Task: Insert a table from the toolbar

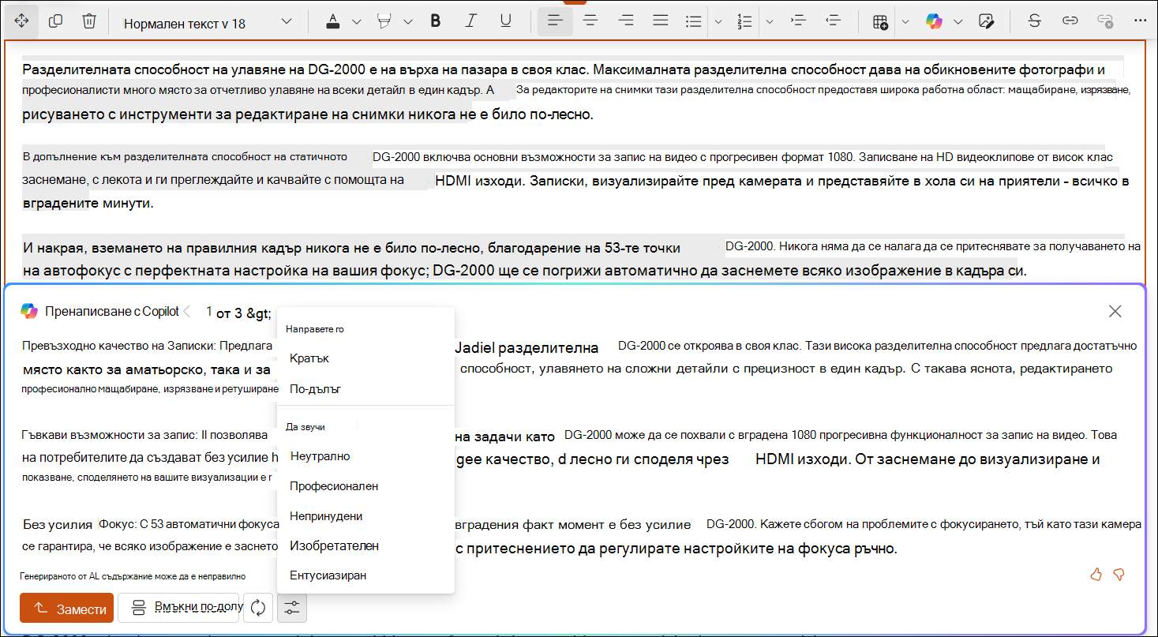Action: coord(880,21)
